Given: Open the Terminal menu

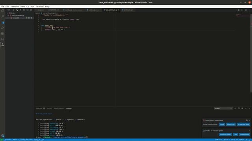Looking at the screenshot, I should pyautogui.click(x=39, y=7).
